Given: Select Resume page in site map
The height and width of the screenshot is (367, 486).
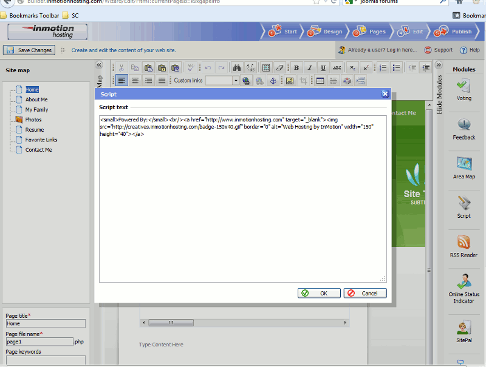Looking at the screenshot, I should point(35,130).
